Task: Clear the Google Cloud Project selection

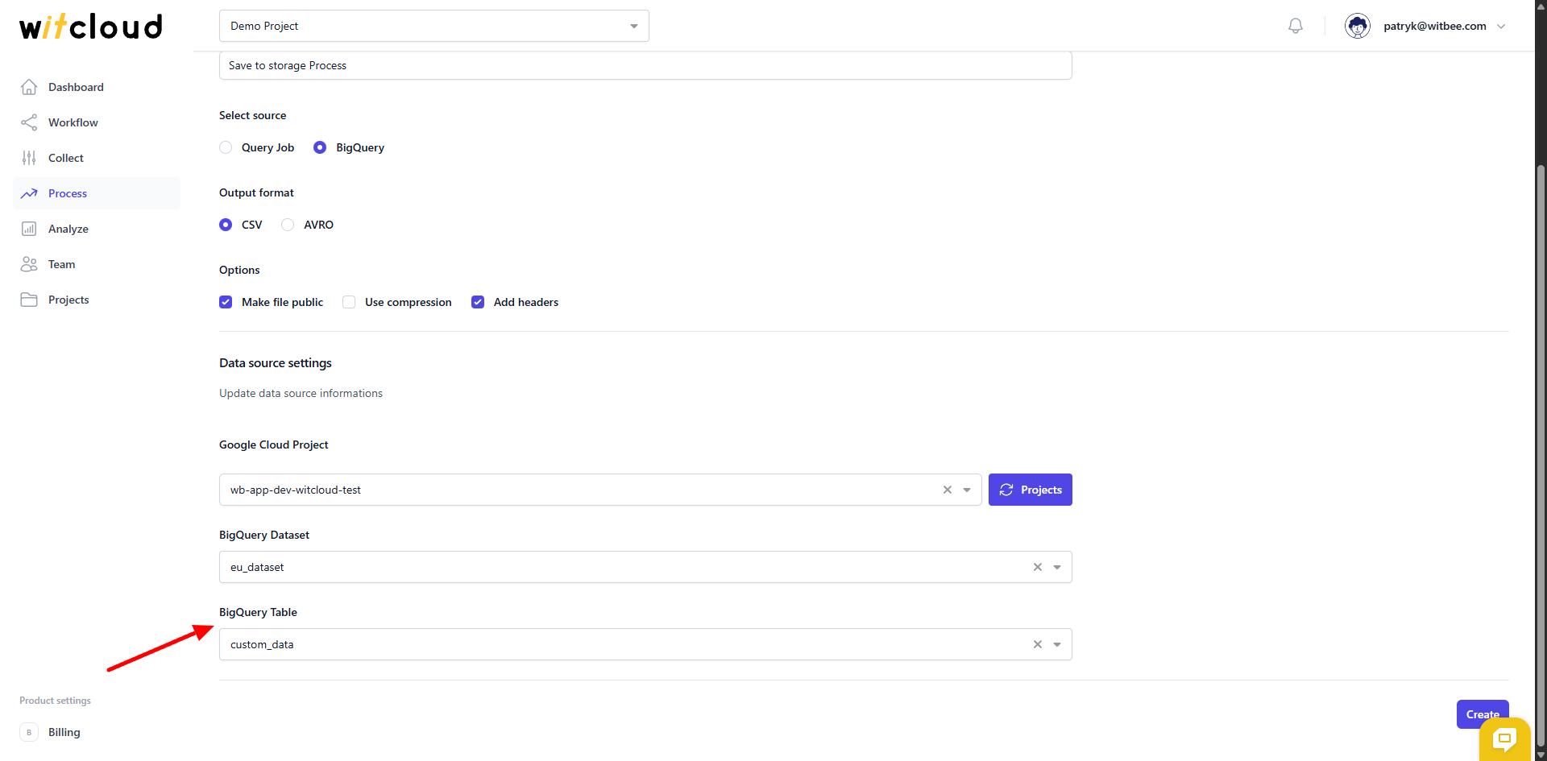Action: click(x=948, y=490)
